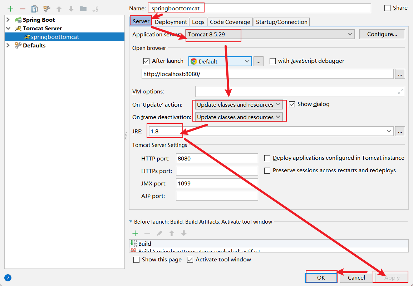Copy the selected run configuration
Screen dimensions: 413x286
click(x=34, y=9)
